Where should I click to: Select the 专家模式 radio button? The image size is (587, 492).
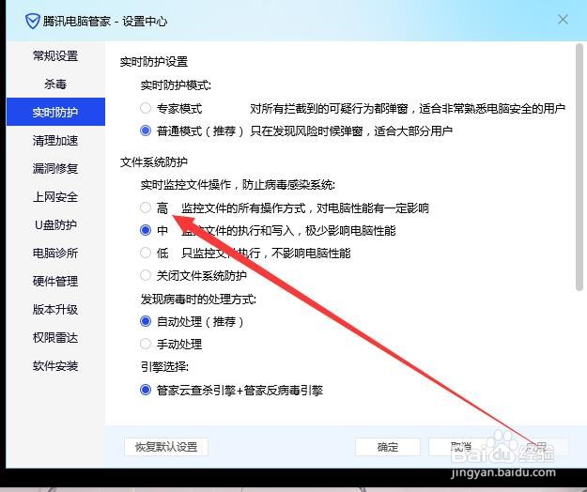tap(146, 109)
